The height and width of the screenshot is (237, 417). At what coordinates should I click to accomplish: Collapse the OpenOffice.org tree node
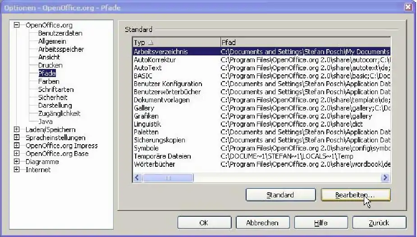click(17, 25)
